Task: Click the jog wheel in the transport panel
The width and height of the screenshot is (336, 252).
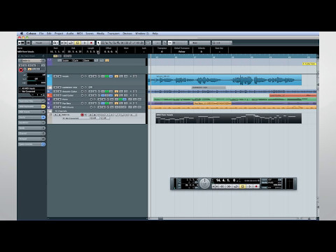Action: point(204,183)
